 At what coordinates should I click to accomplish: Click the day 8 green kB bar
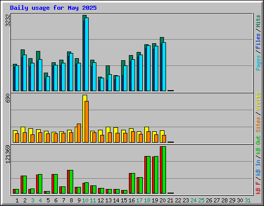click(x=71, y=182)
